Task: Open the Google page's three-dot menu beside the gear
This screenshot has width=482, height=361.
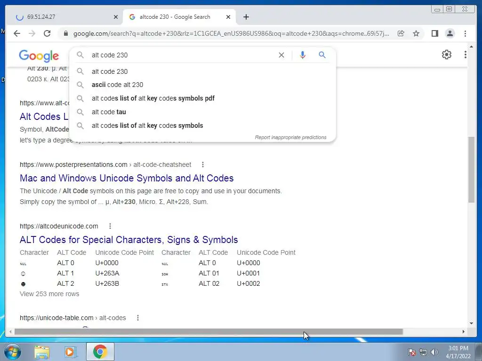Action: [466, 55]
